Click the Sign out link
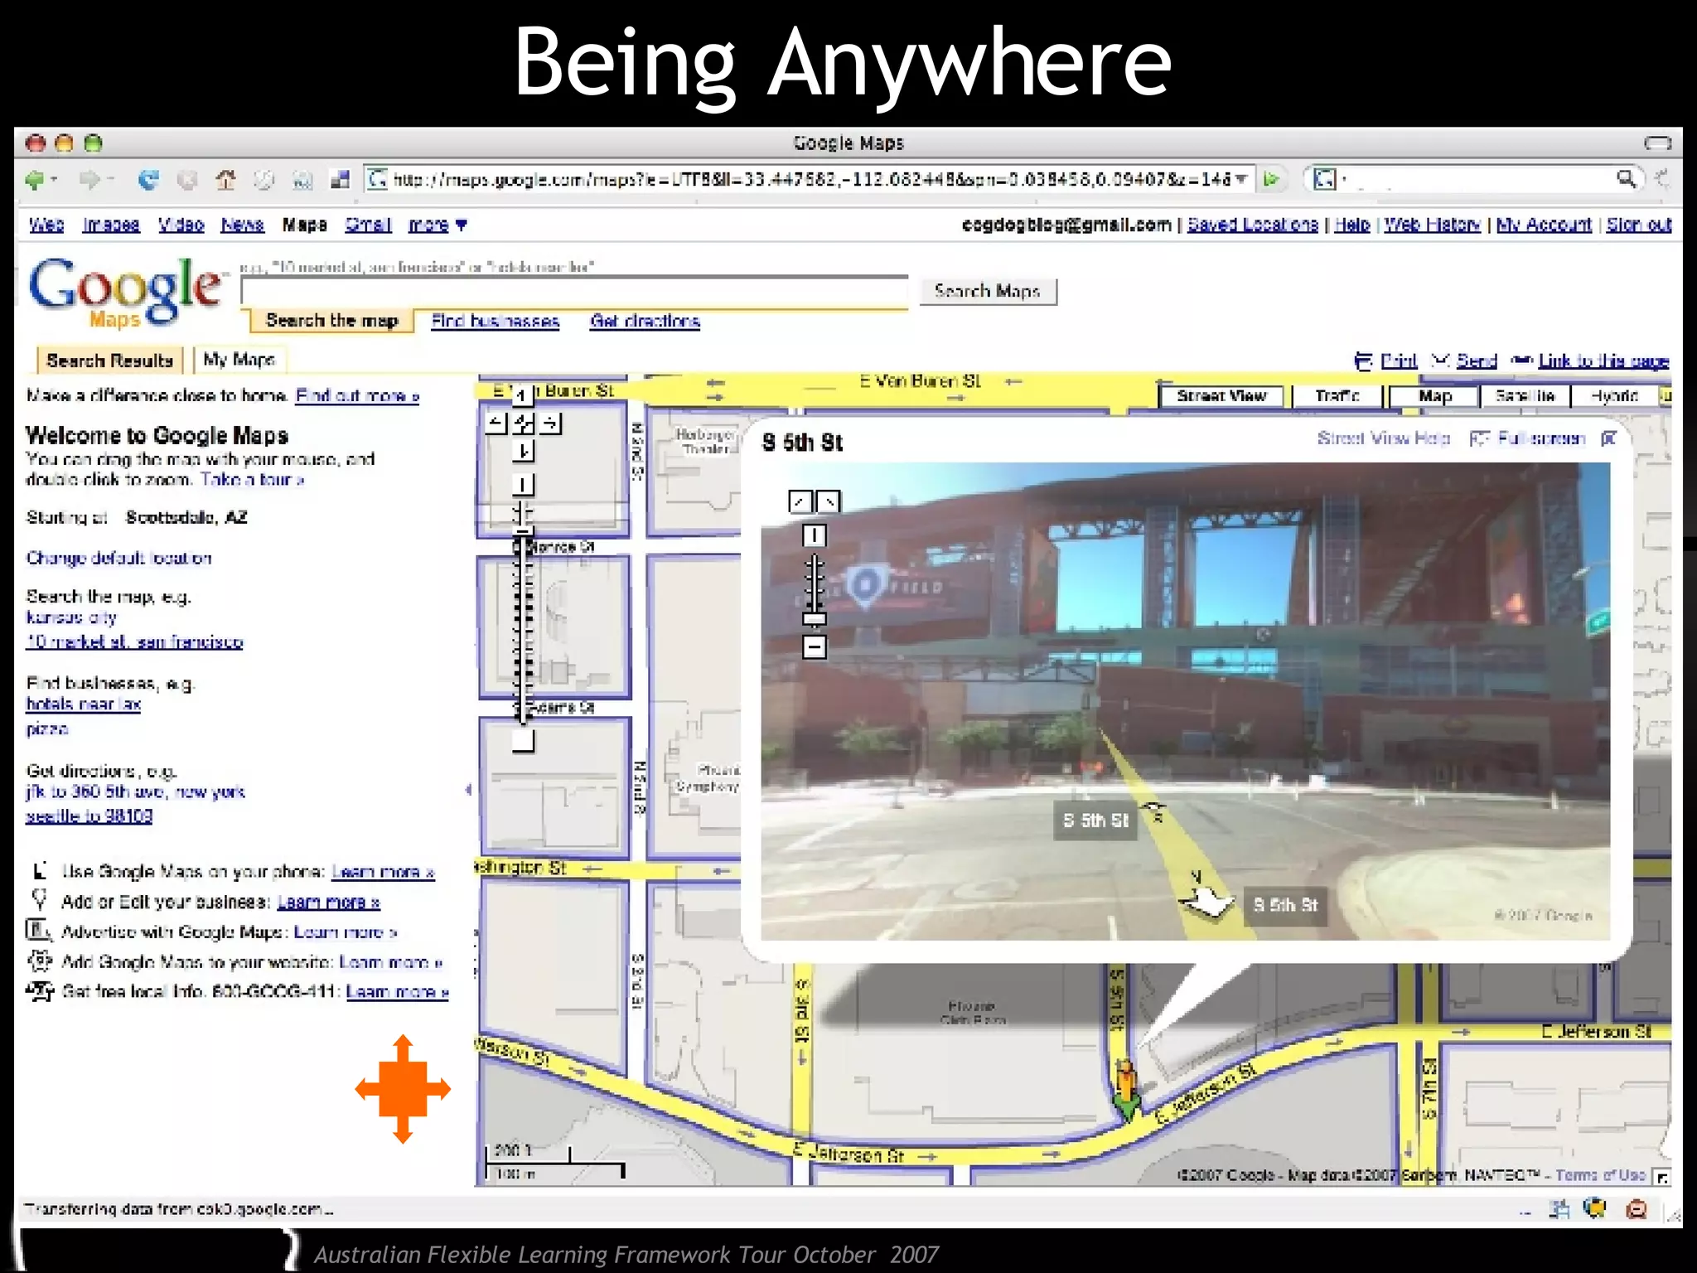Image resolution: width=1697 pixels, height=1273 pixels. (x=1638, y=225)
